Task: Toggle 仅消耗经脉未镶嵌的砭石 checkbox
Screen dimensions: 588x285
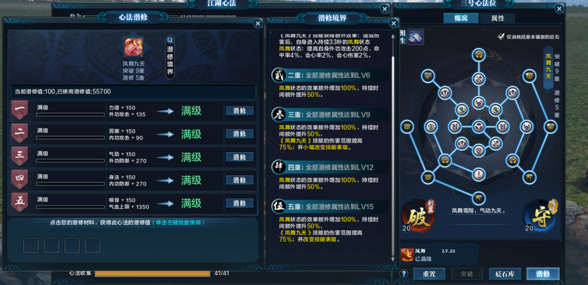Action: pos(501,36)
